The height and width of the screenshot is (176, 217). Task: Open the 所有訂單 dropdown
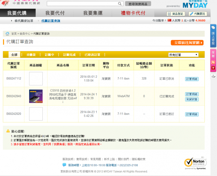(x=183, y=55)
